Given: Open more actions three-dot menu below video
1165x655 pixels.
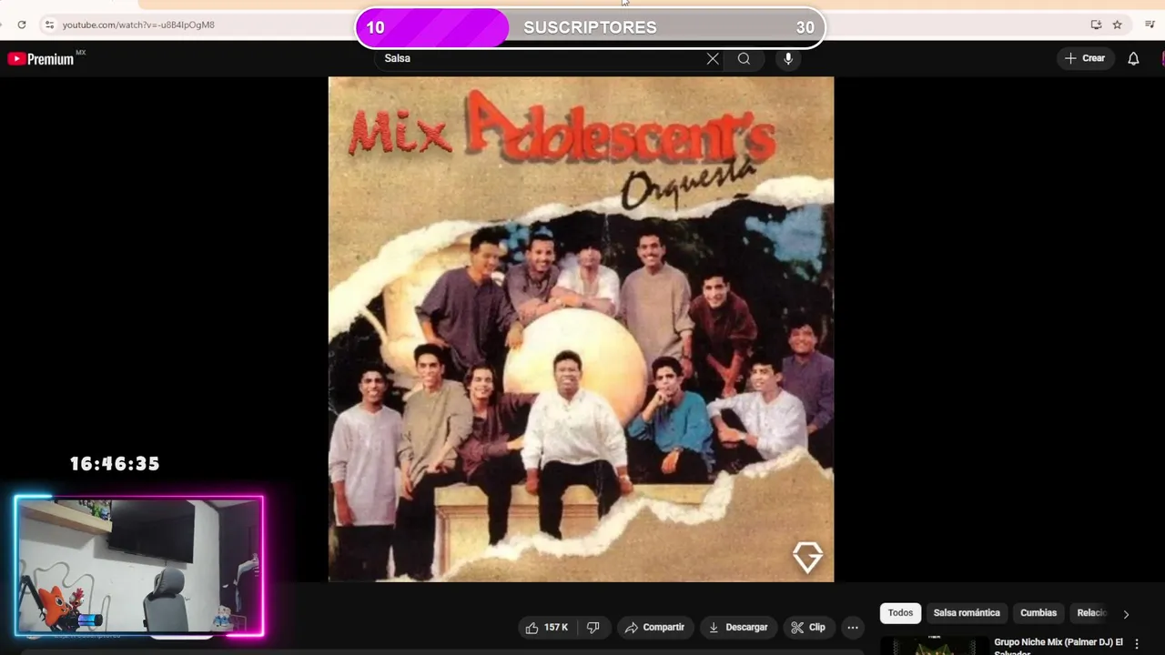Looking at the screenshot, I should tap(853, 627).
